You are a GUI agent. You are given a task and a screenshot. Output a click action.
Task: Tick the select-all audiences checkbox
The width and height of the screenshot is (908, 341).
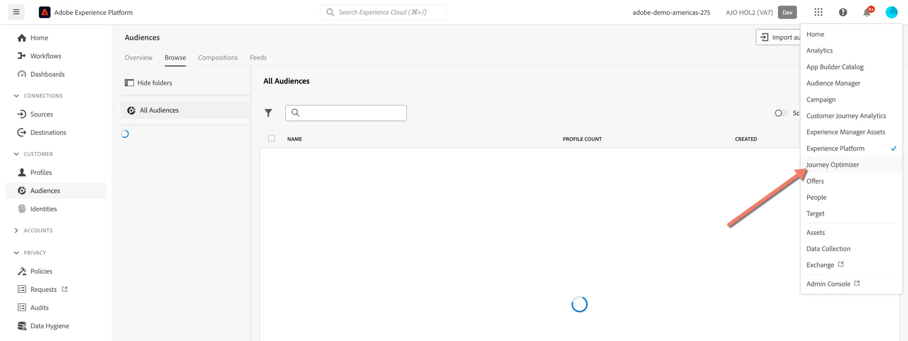272,138
